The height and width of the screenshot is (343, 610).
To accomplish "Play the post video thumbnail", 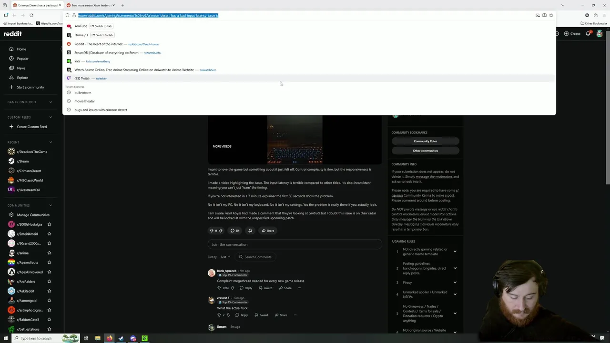I will pyautogui.click(x=295, y=140).
